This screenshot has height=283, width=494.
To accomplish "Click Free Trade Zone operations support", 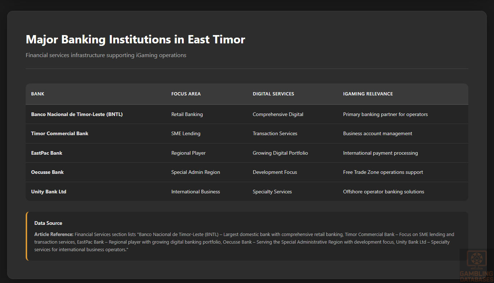I will [x=383, y=172].
